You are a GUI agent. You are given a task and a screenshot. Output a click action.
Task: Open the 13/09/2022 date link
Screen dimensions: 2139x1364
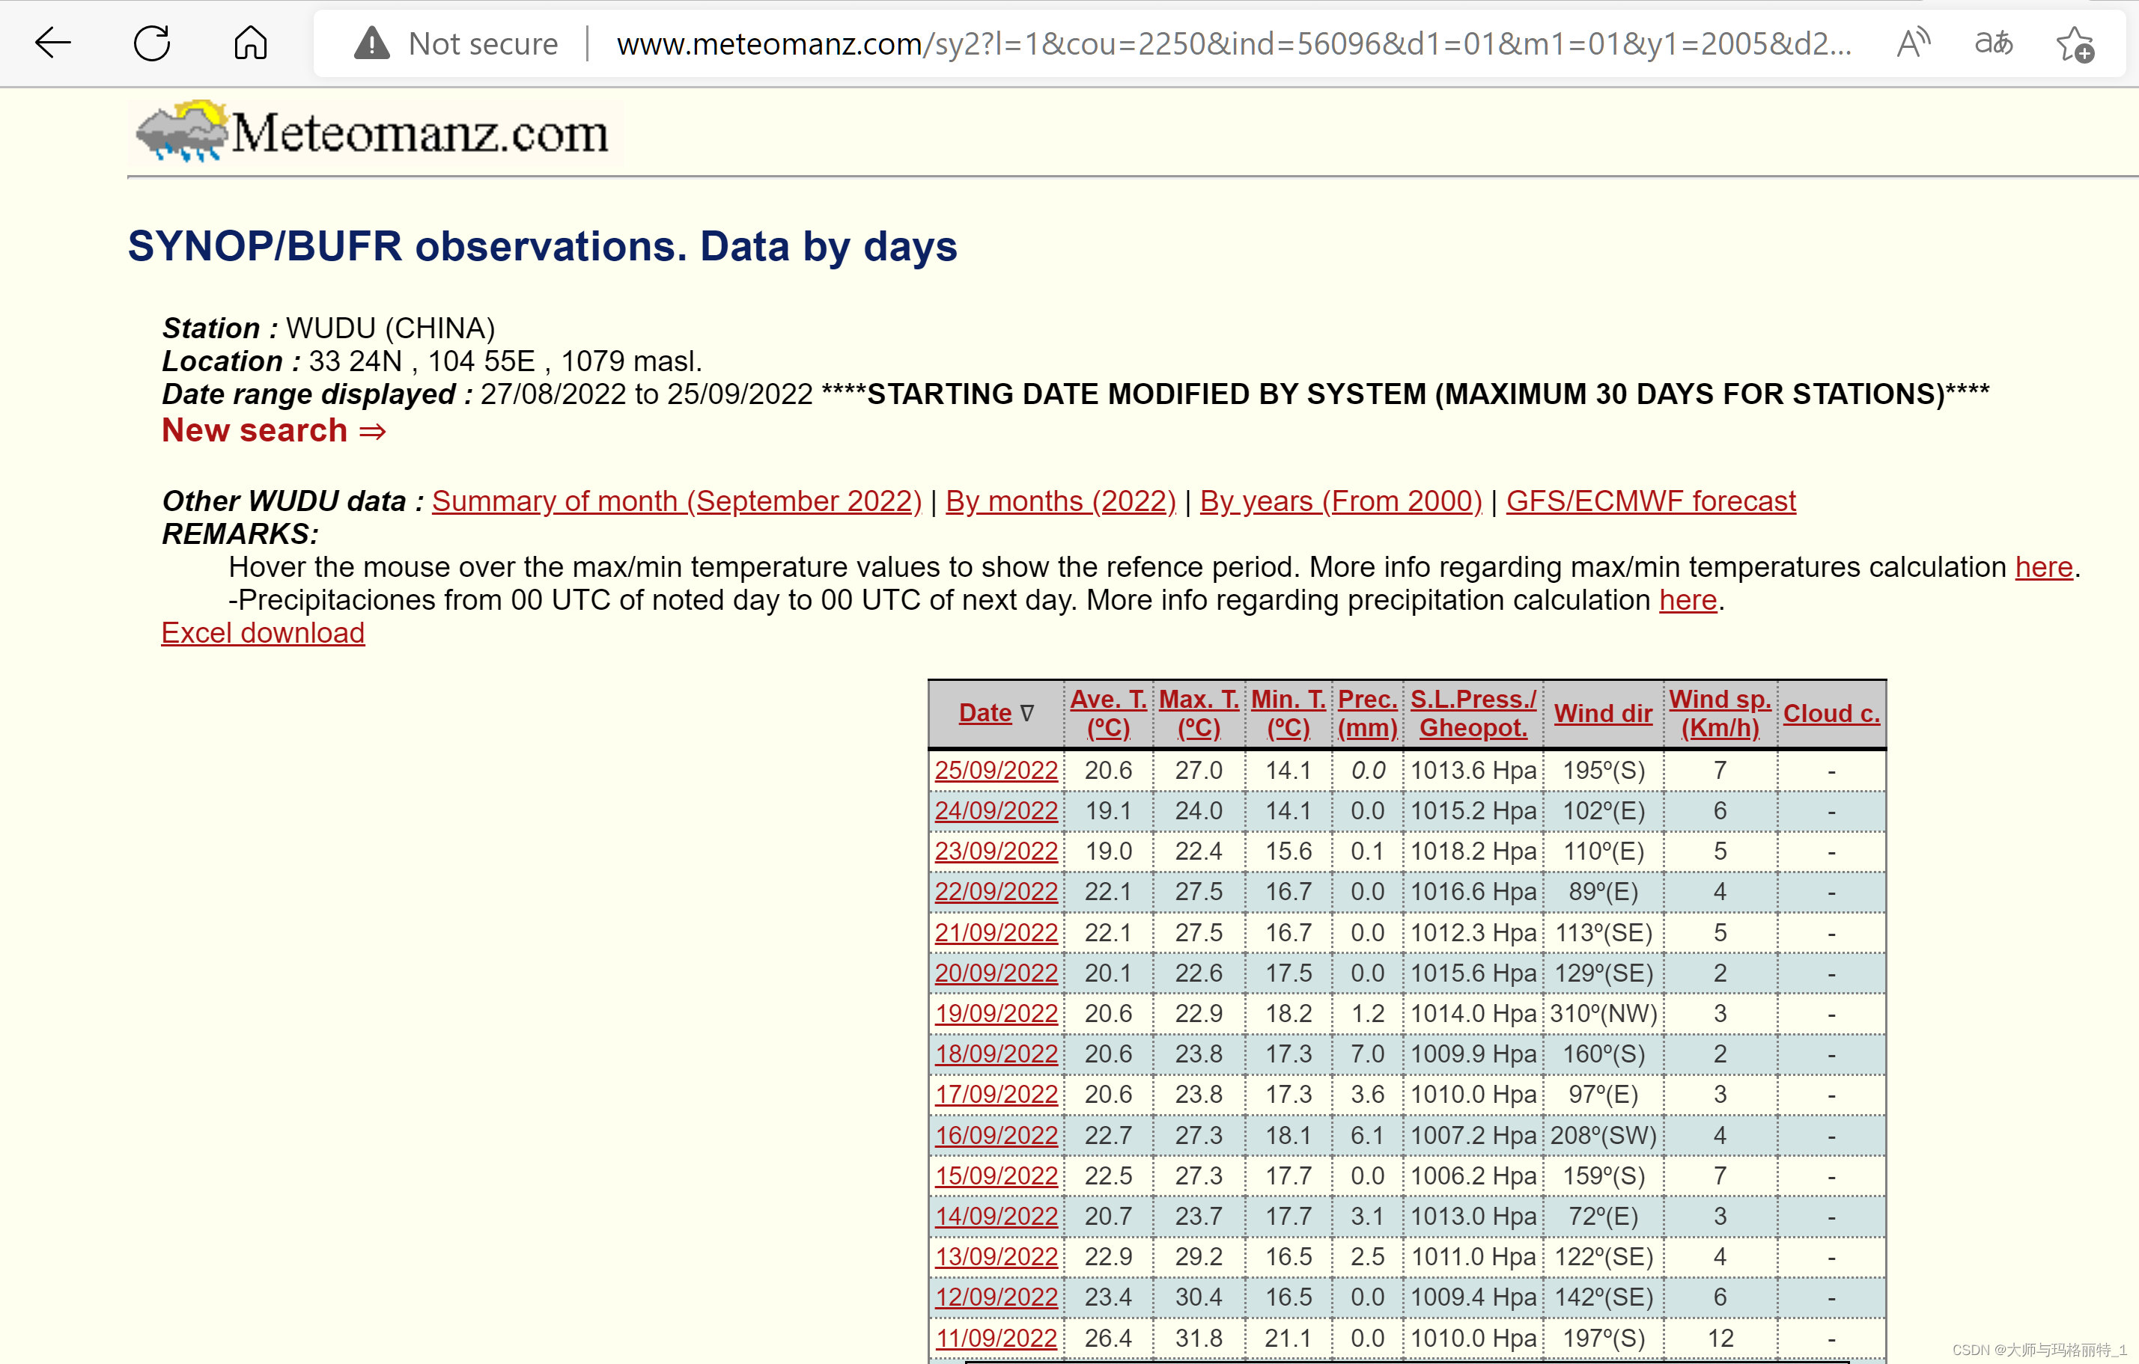tap(996, 1256)
